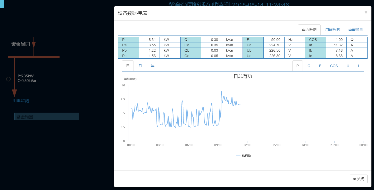Image resolution: width=374 pixels, height=190 pixels.
Task: Select the 月 period tab
Action: [x=140, y=66]
